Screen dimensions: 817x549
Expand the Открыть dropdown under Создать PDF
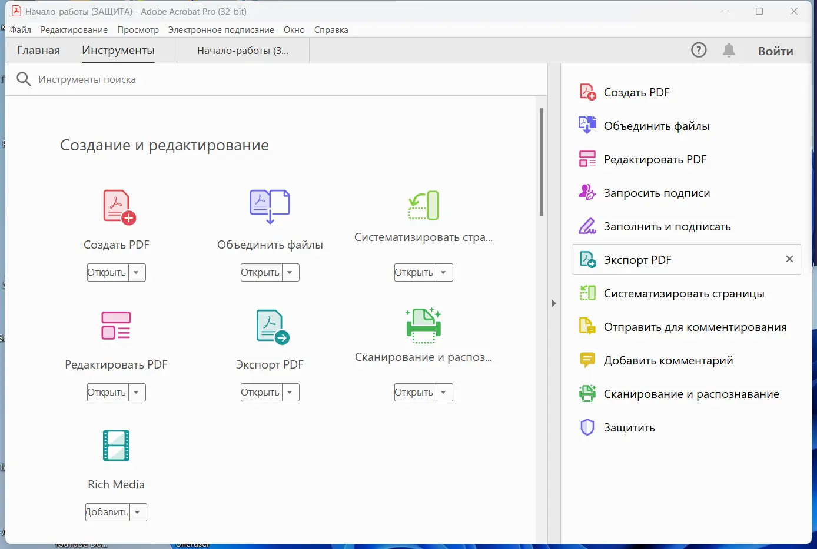pyautogui.click(x=137, y=272)
